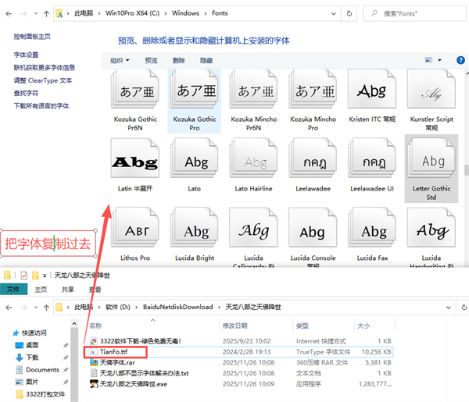The image size is (469, 402).
Task: Open 下载所有语言的字体 link
Action: 41,105
